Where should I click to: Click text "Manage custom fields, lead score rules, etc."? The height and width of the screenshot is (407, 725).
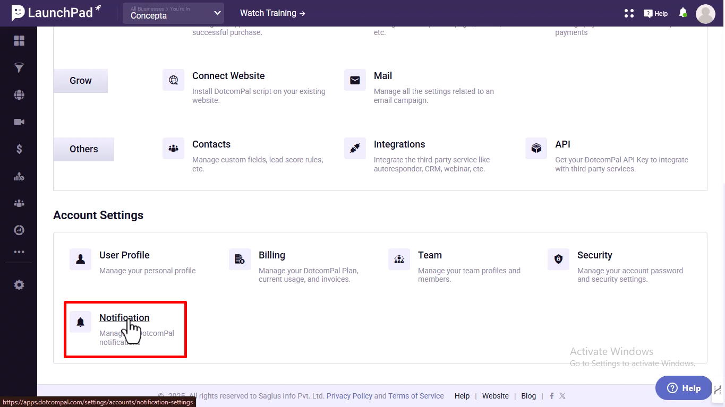[258, 164]
